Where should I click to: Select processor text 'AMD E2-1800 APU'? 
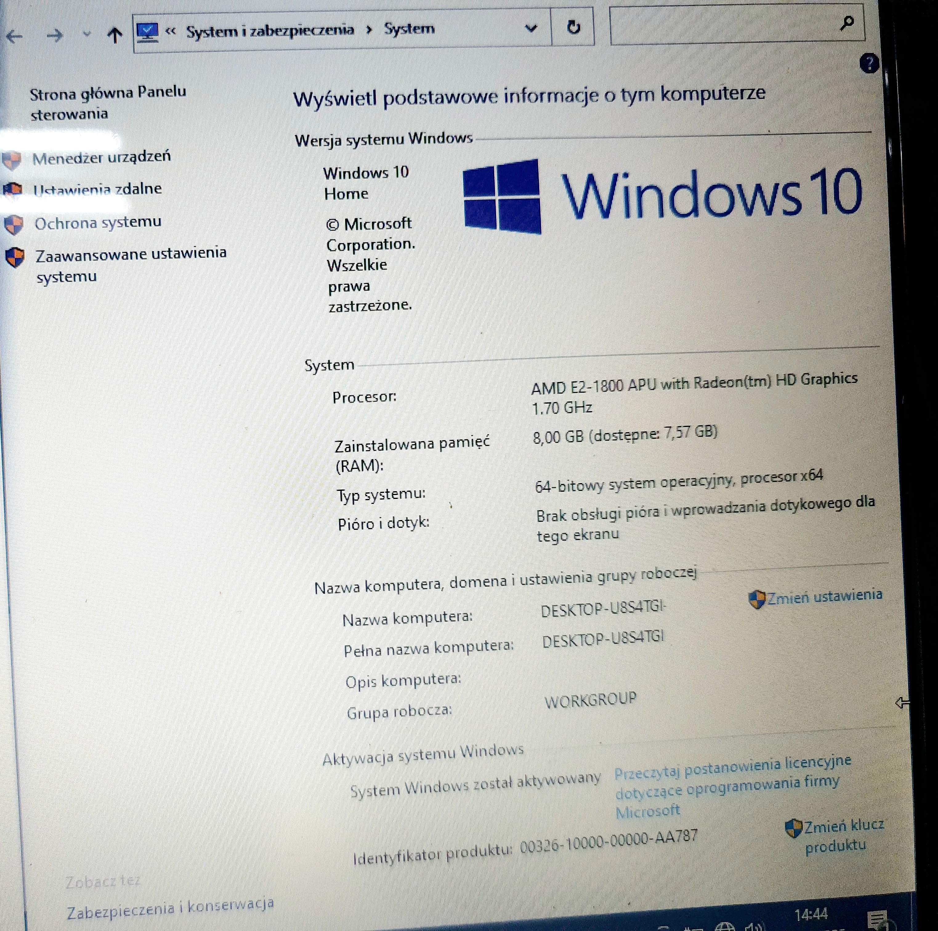pos(593,386)
